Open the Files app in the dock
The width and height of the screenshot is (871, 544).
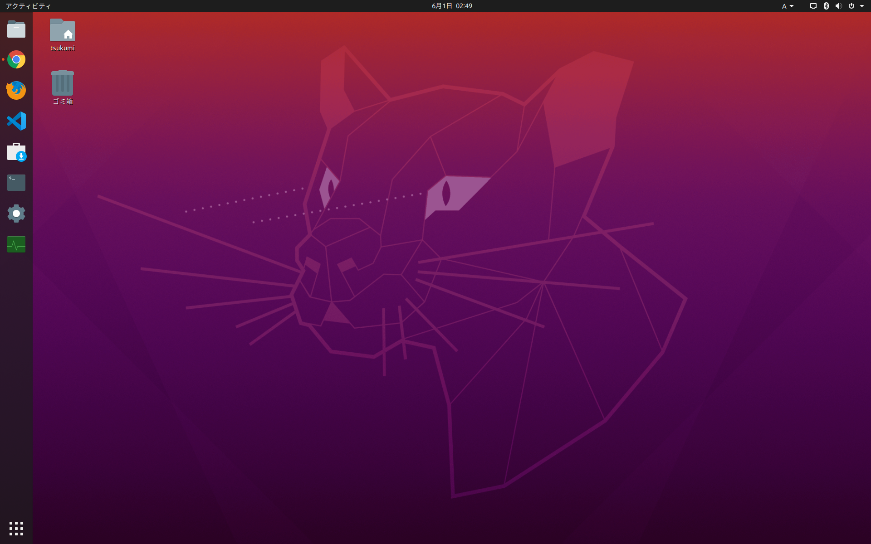(x=16, y=29)
